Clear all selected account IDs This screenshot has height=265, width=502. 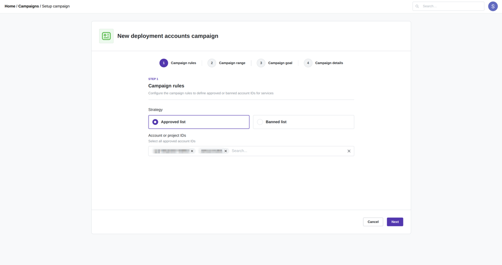[x=349, y=151]
